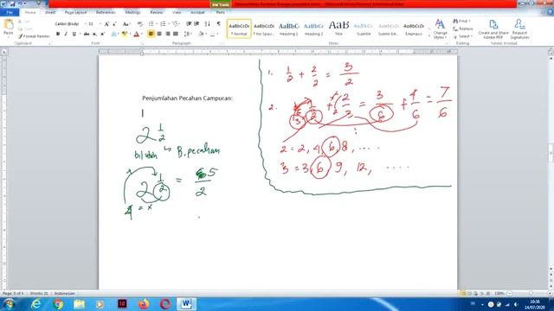Expand the Numbering list dropdown
This screenshot has width=554, height=311.
click(x=168, y=23)
